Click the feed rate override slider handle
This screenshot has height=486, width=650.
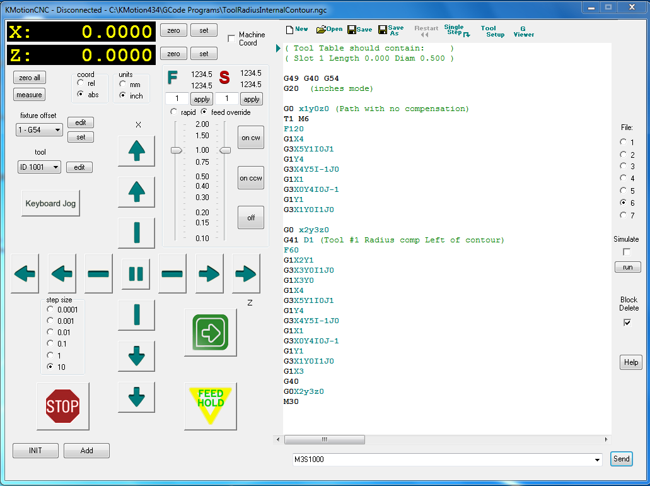177,150
